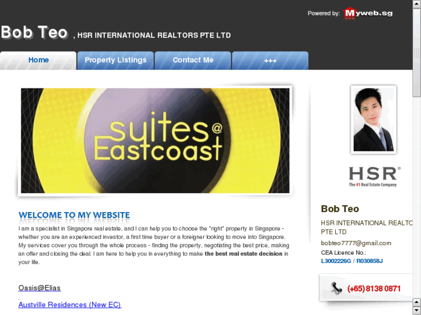Viewport: 421px width, 315px height.
Task: Click the vertical scrollbar thumb
Action: (x=417, y=53)
